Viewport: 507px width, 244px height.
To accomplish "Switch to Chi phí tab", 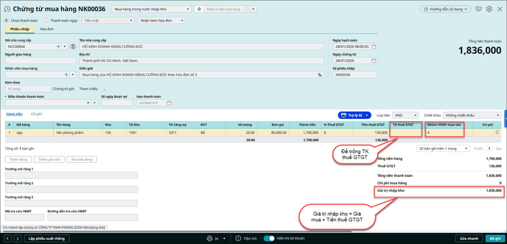I will tap(36, 114).
